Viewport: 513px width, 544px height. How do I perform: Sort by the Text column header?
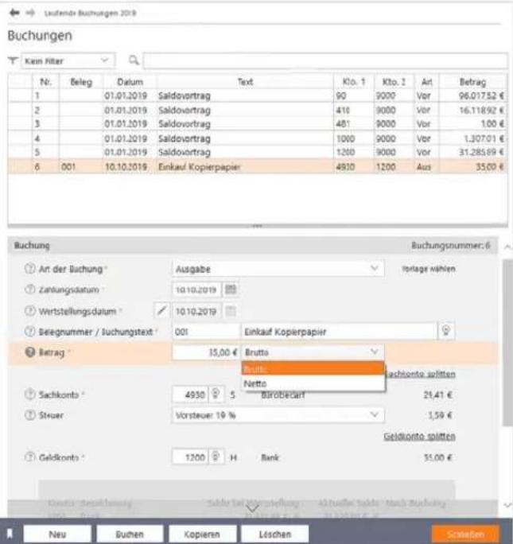245,82
